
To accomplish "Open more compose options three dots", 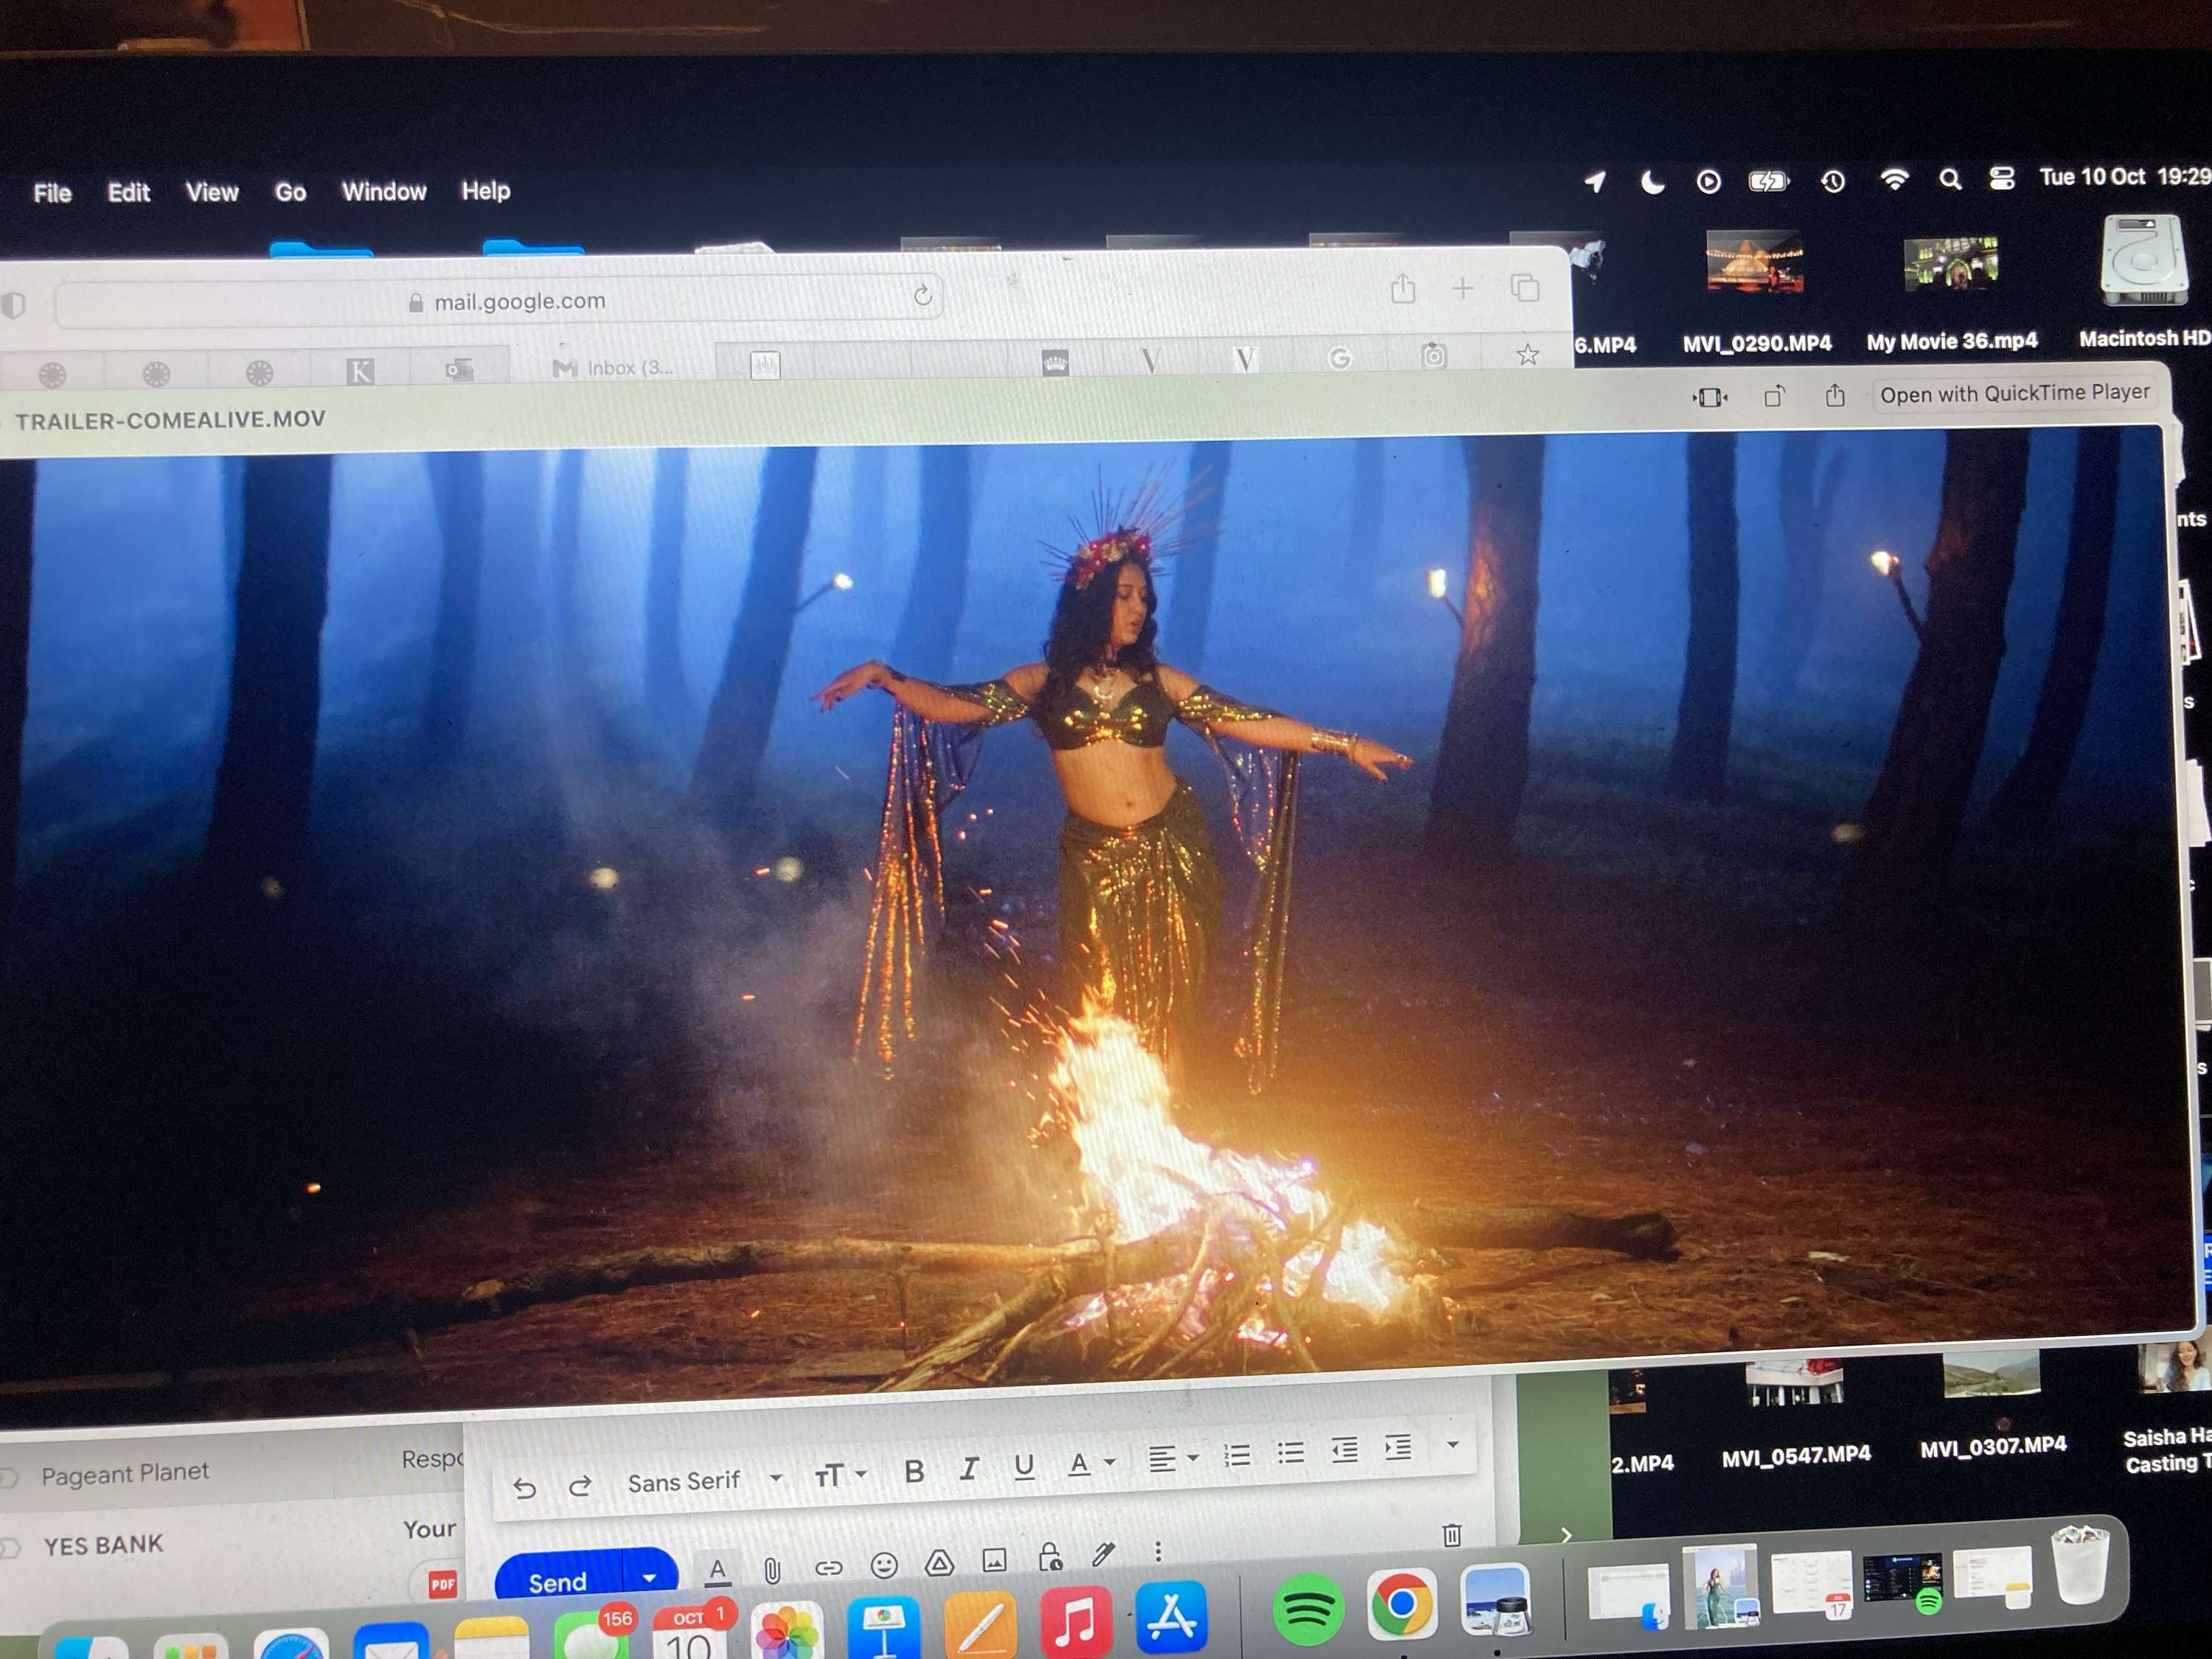I will (x=1158, y=1551).
